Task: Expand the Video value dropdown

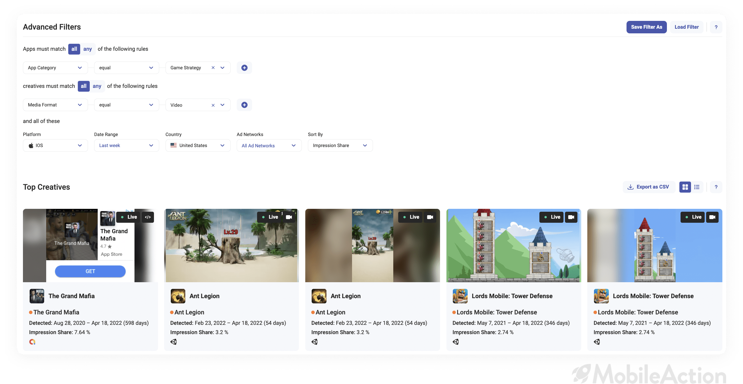Action: pyautogui.click(x=222, y=105)
